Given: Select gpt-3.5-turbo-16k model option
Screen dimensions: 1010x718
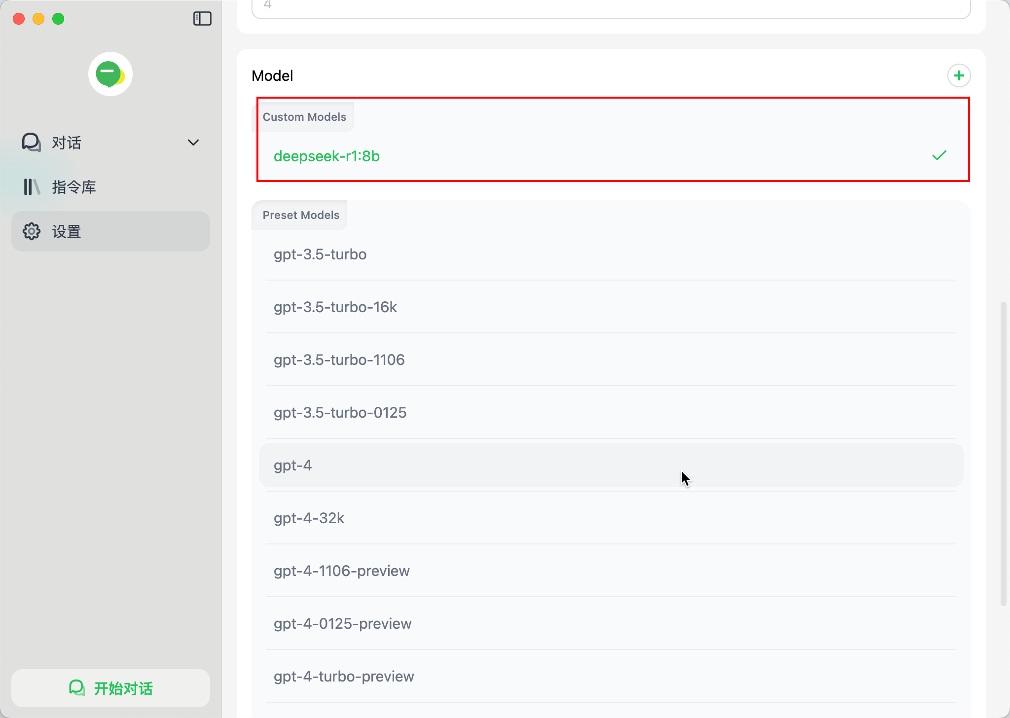Looking at the screenshot, I should point(335,307).
